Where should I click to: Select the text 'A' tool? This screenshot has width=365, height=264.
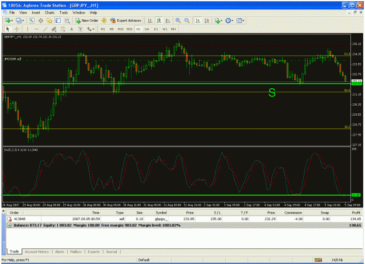pos(71,29)
